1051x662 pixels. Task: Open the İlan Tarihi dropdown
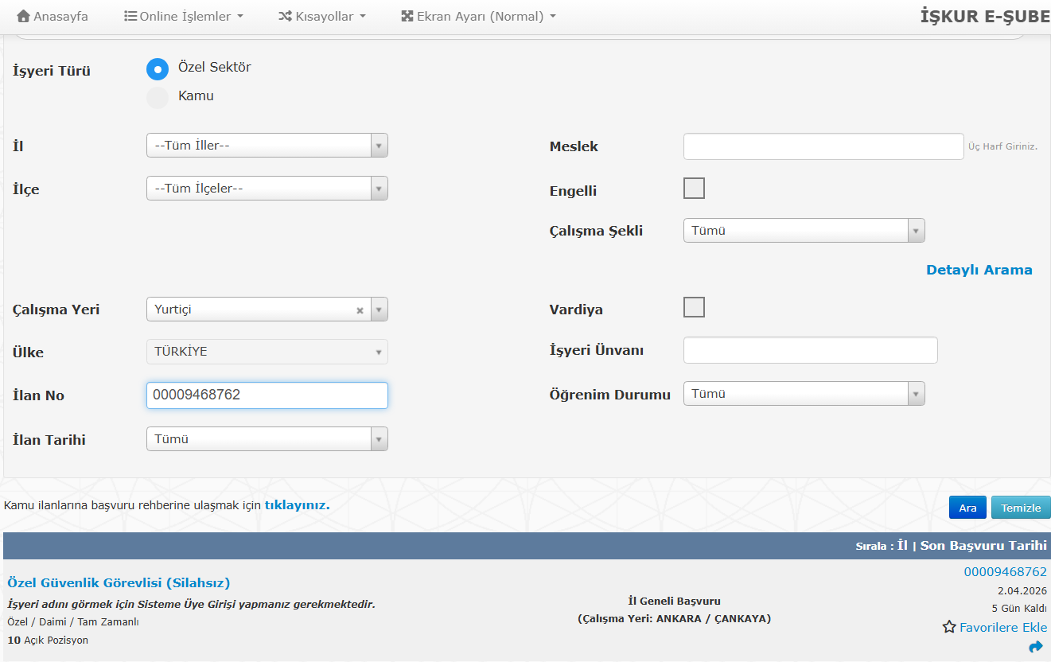click(x=267, y=439)
